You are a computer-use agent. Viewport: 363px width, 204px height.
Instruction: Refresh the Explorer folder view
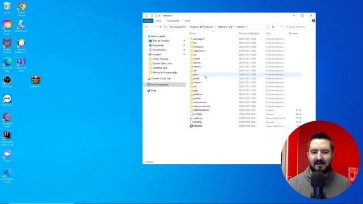tap(273, 27)
